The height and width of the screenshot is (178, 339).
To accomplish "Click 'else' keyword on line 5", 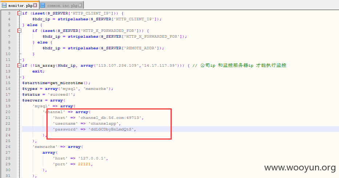I will (x=32, y=25).
